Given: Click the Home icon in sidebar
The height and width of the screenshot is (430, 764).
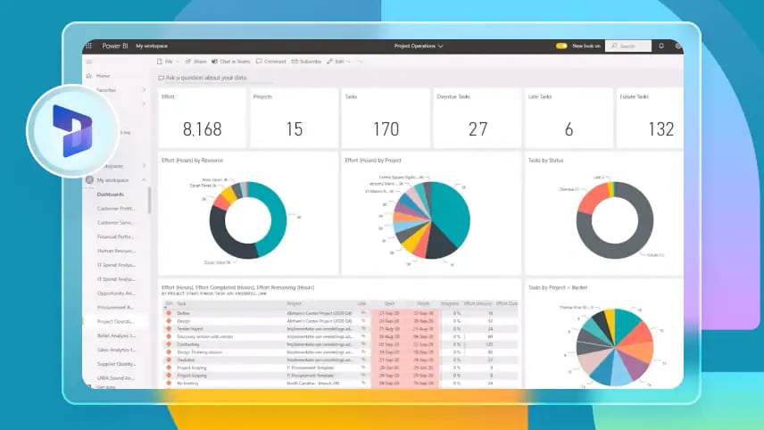Looking at the screenshot, I should (x=88, y=76).
